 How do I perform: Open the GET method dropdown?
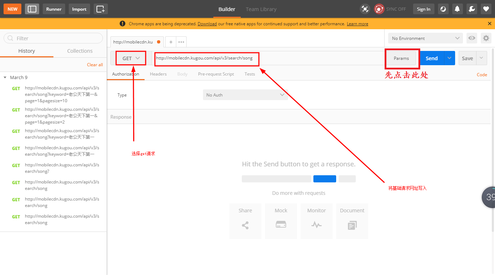(x=131, y=58)
